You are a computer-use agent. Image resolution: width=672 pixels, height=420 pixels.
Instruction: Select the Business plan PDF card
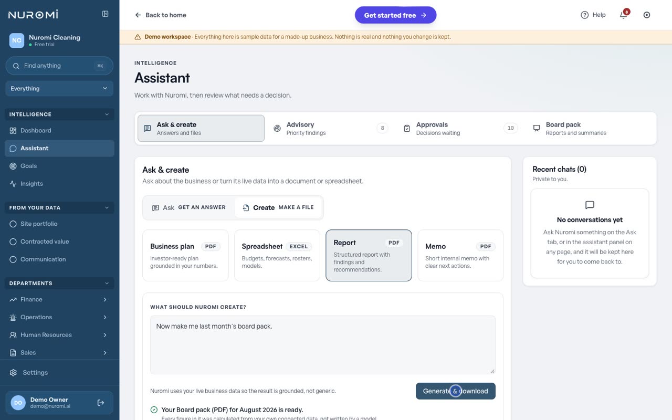click(x=185, y=255)
